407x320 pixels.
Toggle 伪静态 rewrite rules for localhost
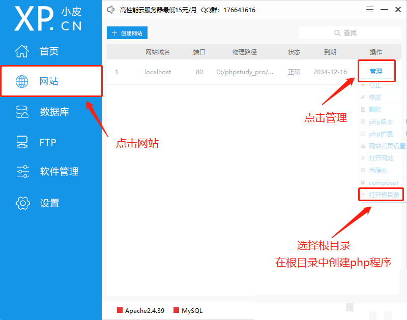tap(376, 170)
